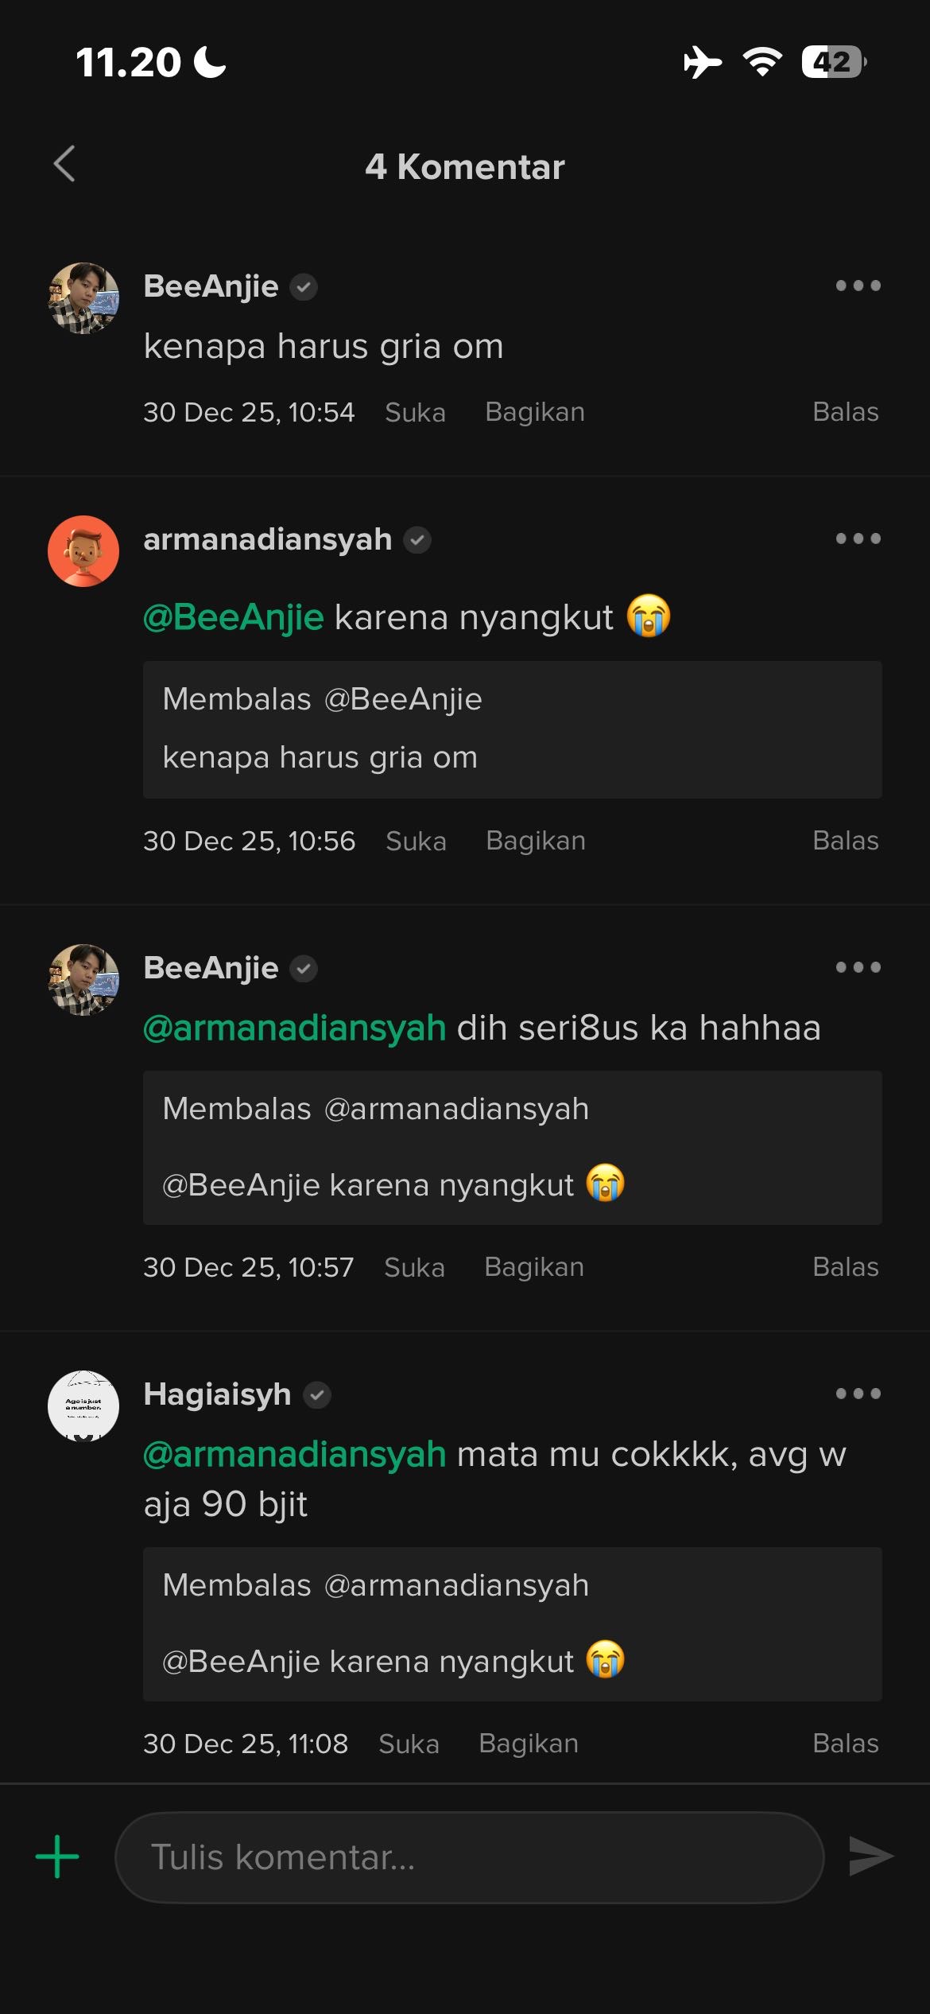Tap the back arrow icon
The height and width of the screenshot is (2014, 930).
click(64, 165)
